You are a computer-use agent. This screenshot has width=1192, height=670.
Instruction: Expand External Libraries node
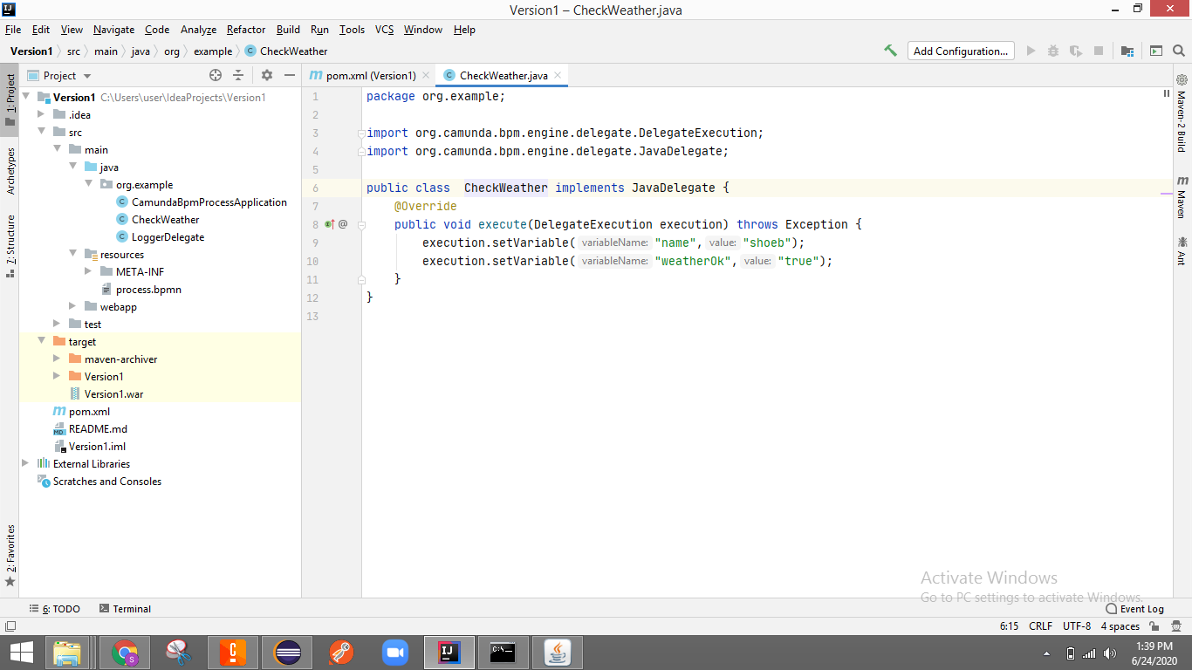[x=26, y=463]
